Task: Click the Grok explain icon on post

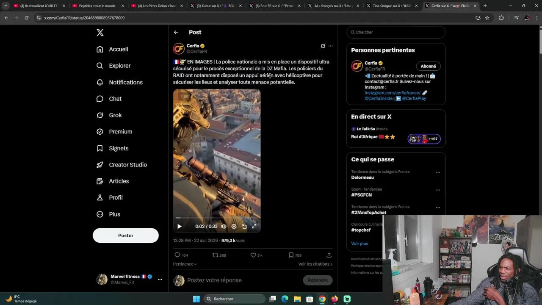Action: [x=323, y=46]
